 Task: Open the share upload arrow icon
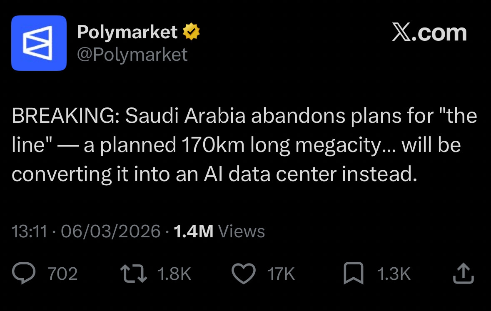pos(463,274)
